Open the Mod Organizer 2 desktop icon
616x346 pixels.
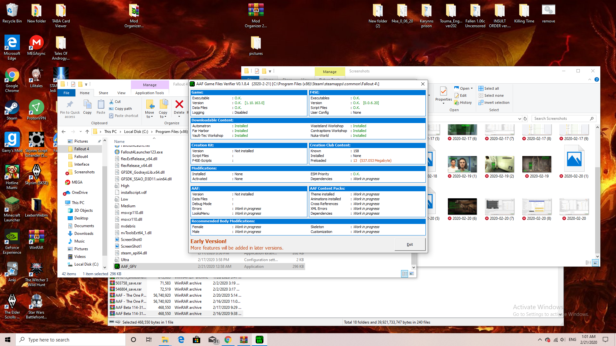click(x=256, y=15)
